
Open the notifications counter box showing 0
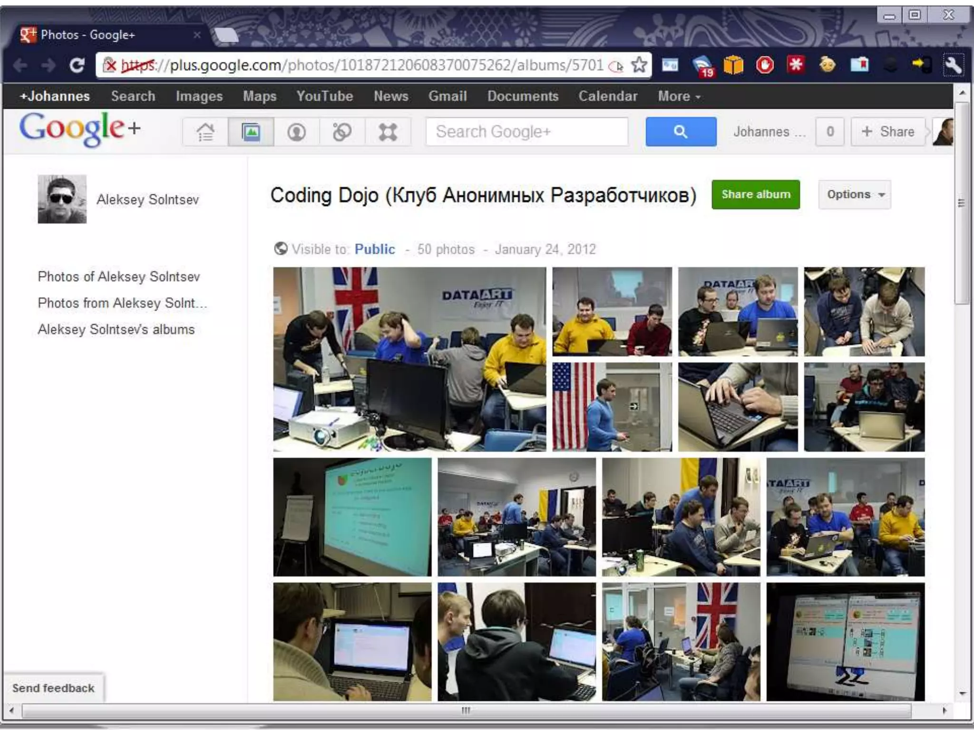click(x=830, y=132)
